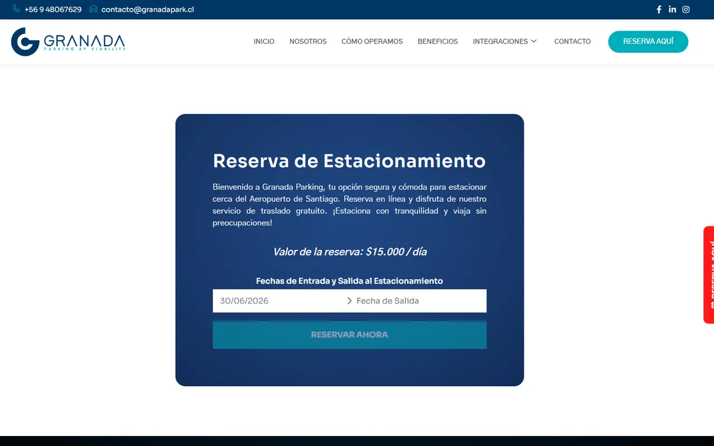This screenshot has width=714, height=446.
Task: Click the Fecha de Salida field
Action: click(x=419, y=301)
